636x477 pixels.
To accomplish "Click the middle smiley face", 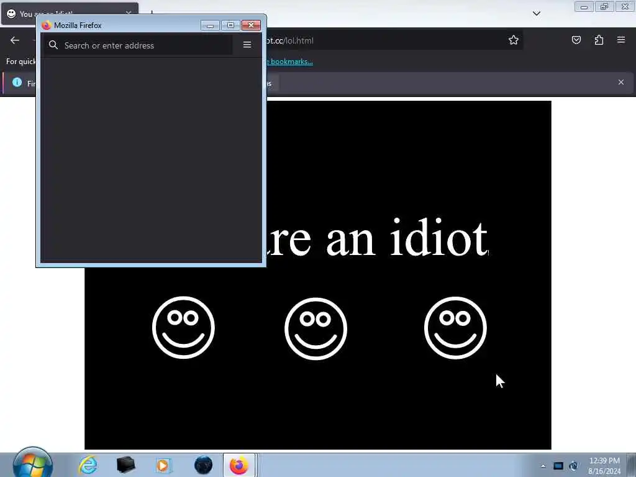I will coord(316,329).
